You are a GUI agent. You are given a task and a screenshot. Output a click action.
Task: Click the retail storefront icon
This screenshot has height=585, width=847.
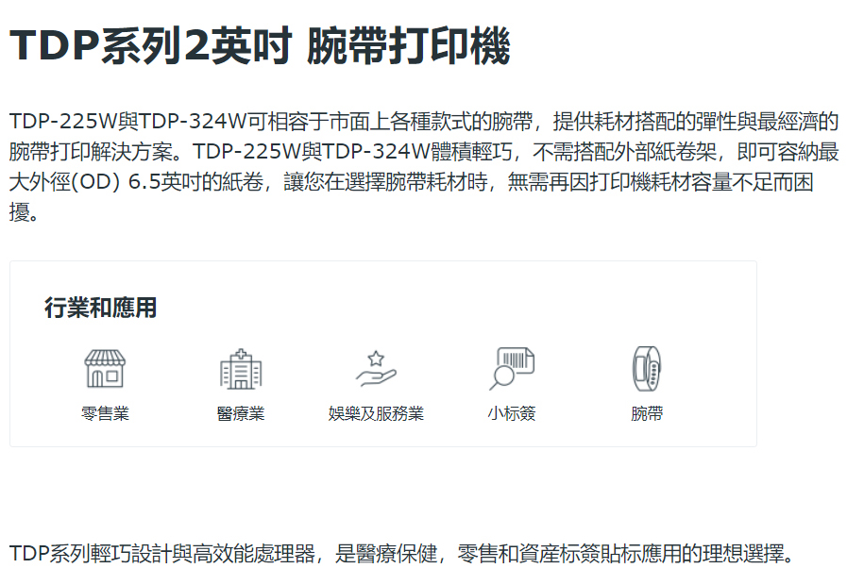105,369
